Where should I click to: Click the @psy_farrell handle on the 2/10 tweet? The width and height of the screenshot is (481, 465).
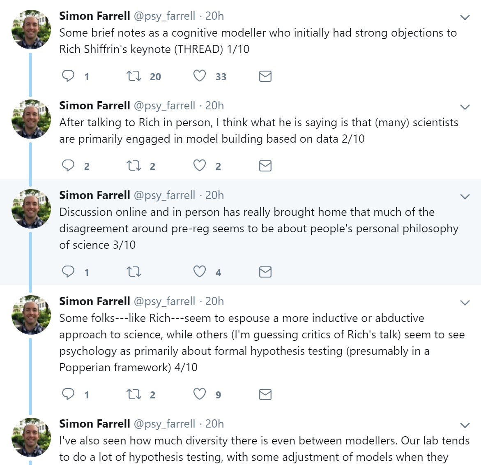click(164, 105)
